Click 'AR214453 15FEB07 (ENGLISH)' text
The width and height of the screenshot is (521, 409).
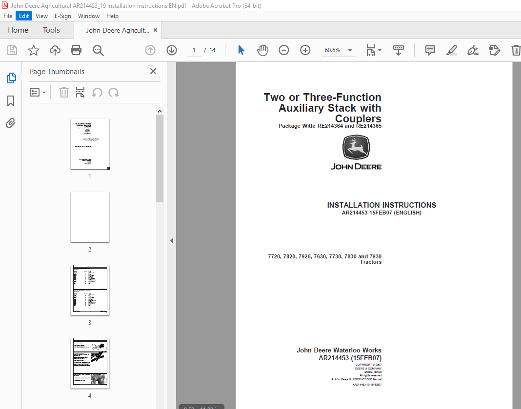(x=381, y=213)
